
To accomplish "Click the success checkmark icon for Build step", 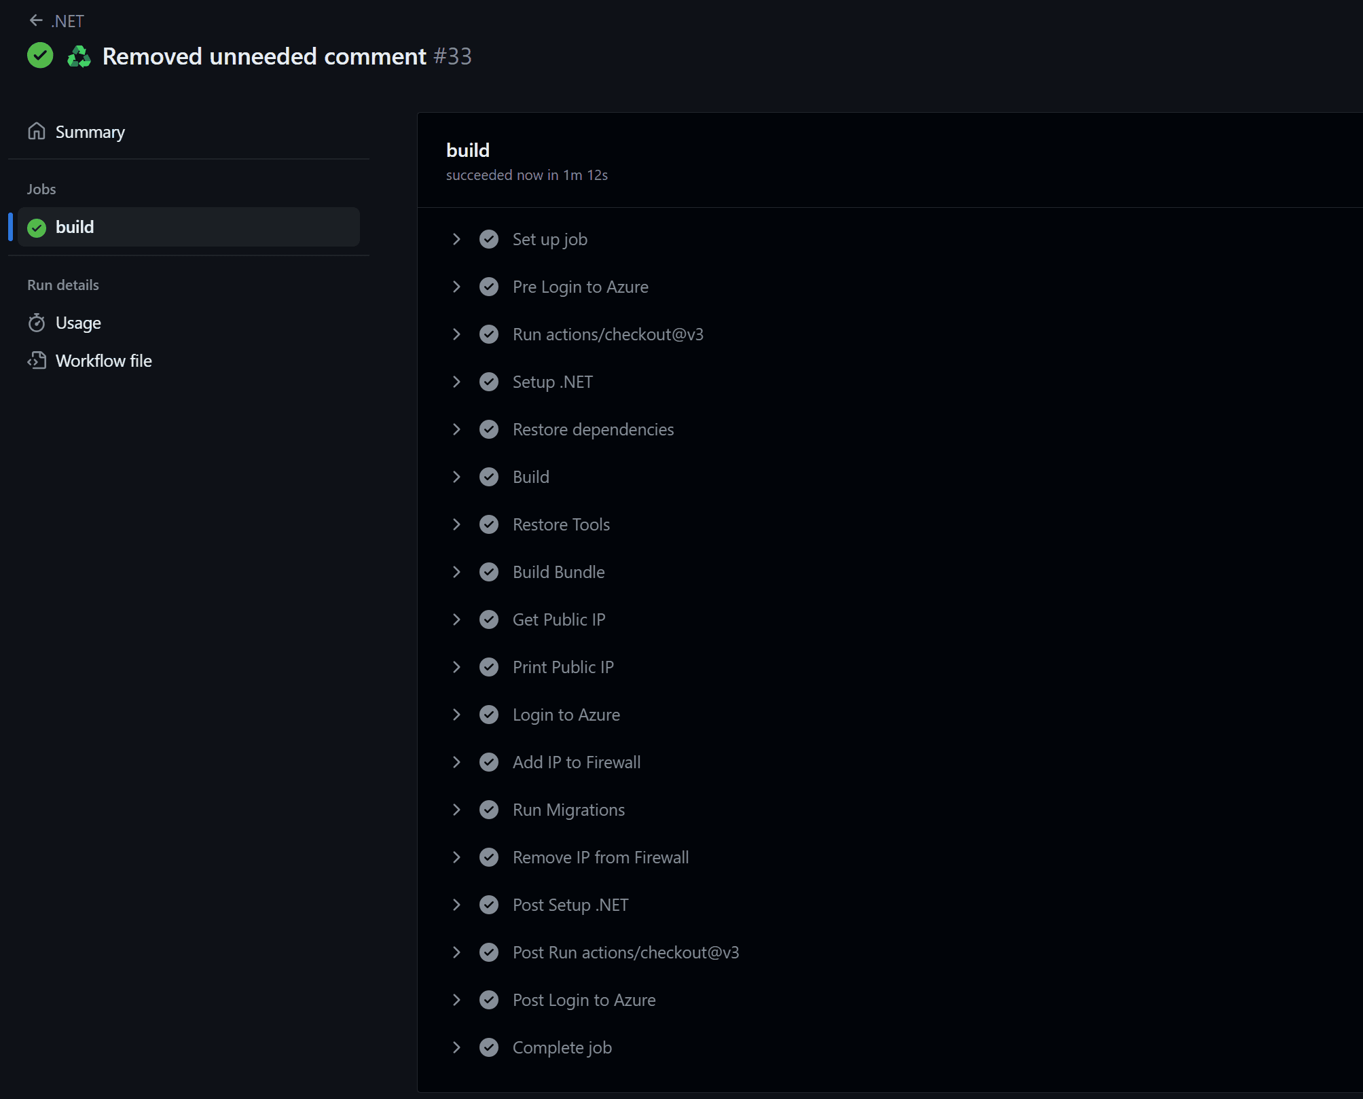I will [x=490, y=477].
